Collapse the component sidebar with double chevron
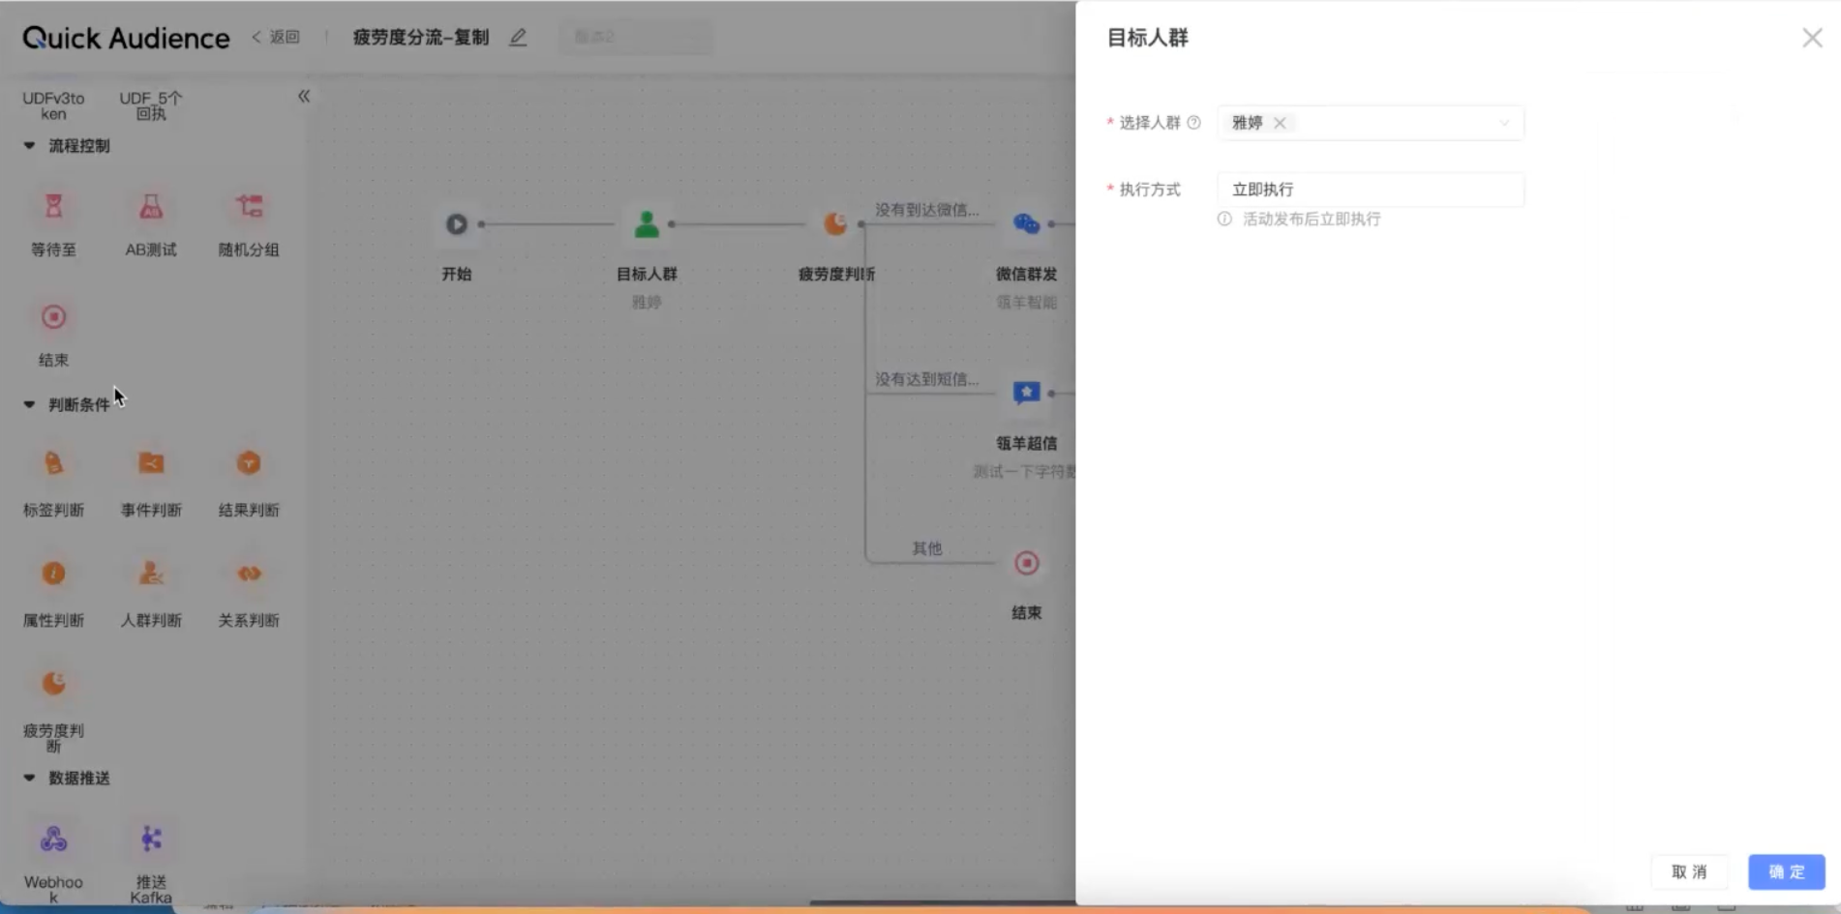Screen dimensions: 1841x914 click(x=304, y=96)
